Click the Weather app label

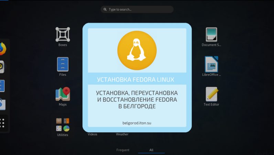(122, 134)
